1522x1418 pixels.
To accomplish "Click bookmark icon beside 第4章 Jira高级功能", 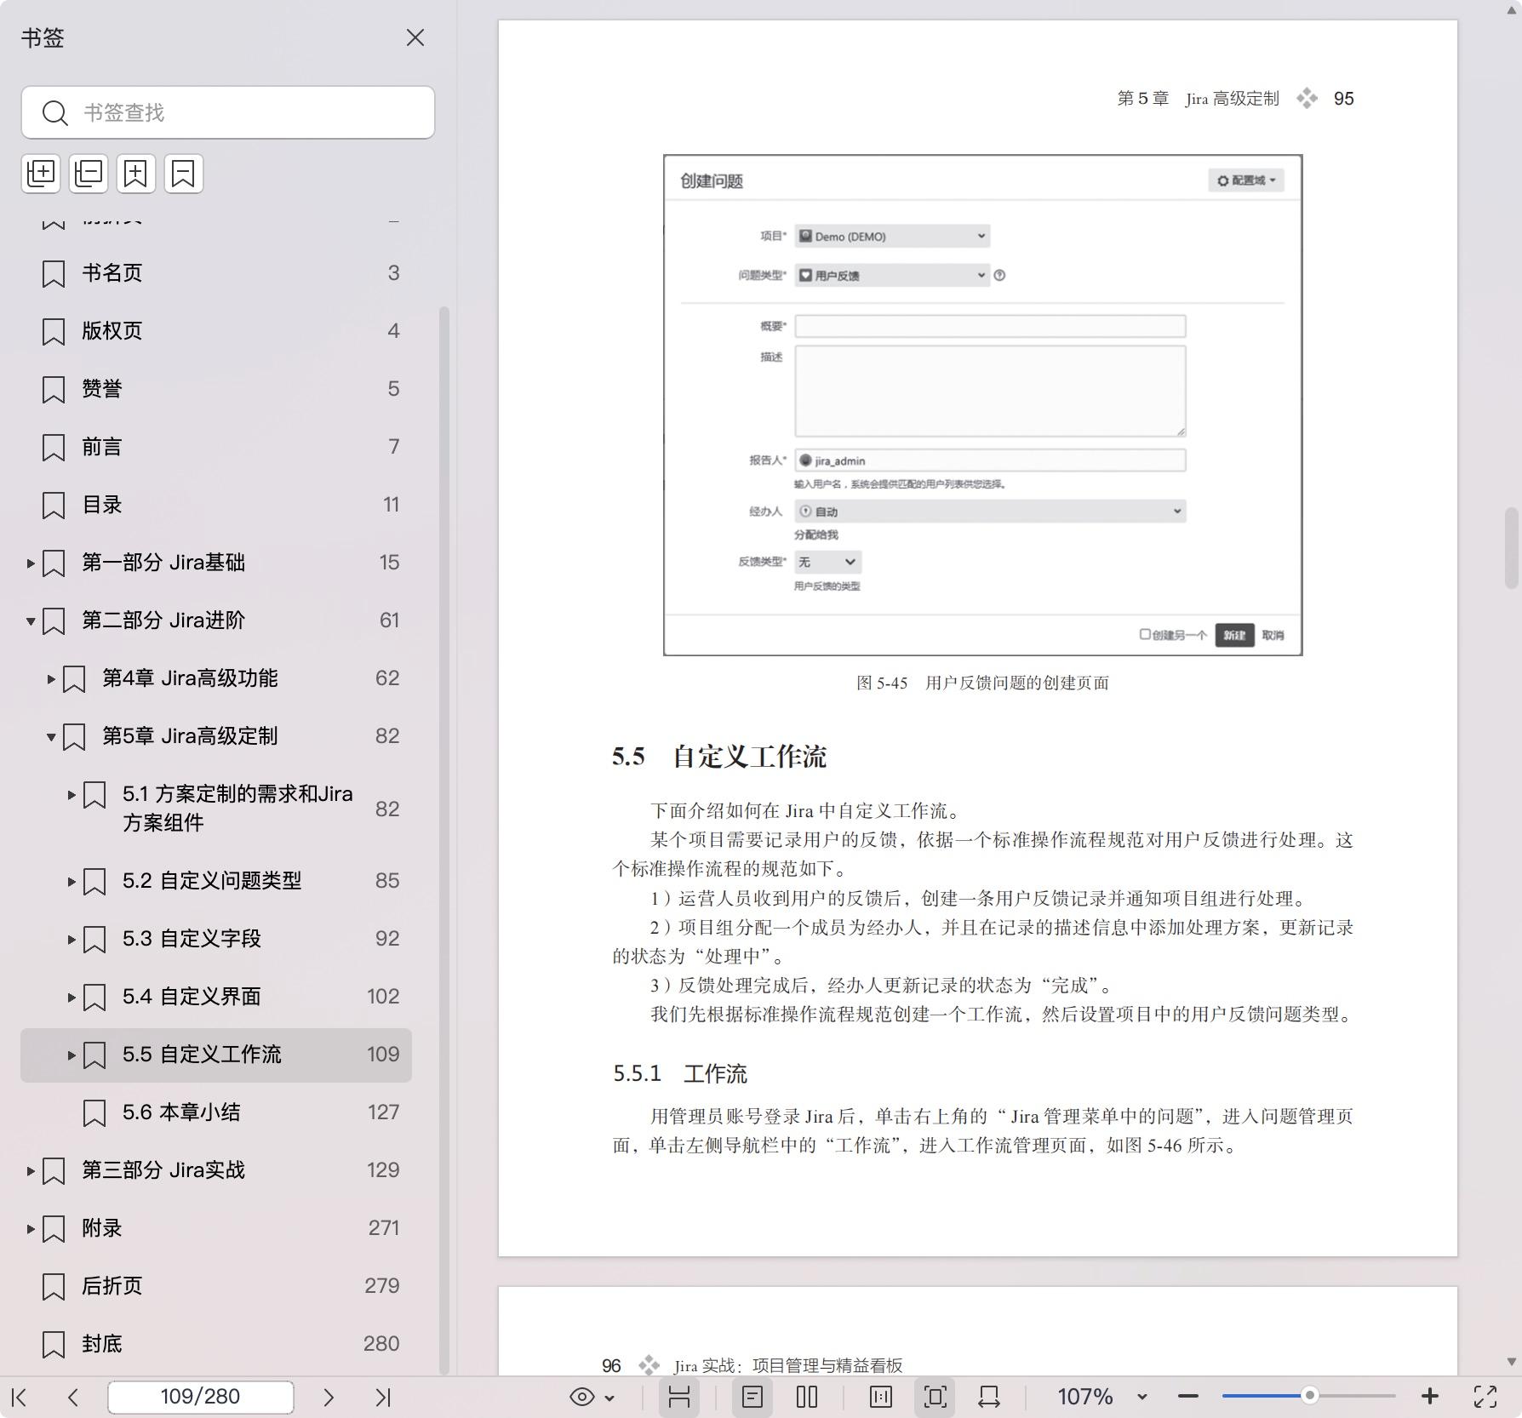I will pos(74,679).
